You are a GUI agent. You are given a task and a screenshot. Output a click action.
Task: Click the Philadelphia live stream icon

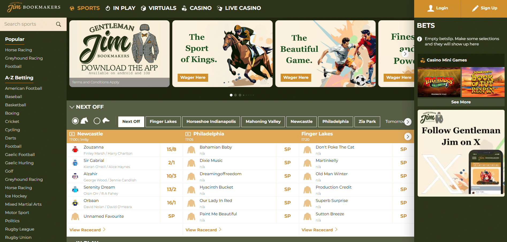click(188, 134)
